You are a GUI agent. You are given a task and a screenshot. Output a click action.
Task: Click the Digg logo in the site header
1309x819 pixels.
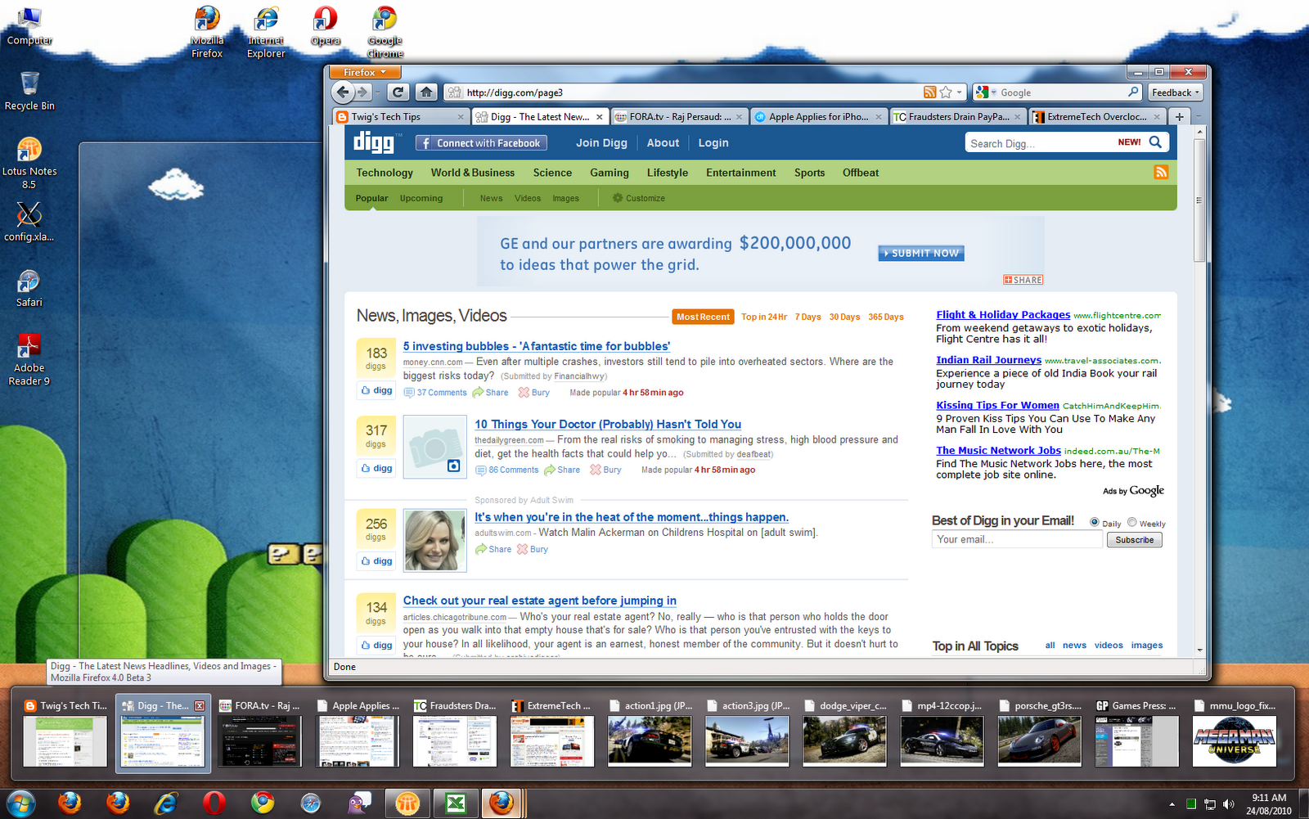(375, 142)
